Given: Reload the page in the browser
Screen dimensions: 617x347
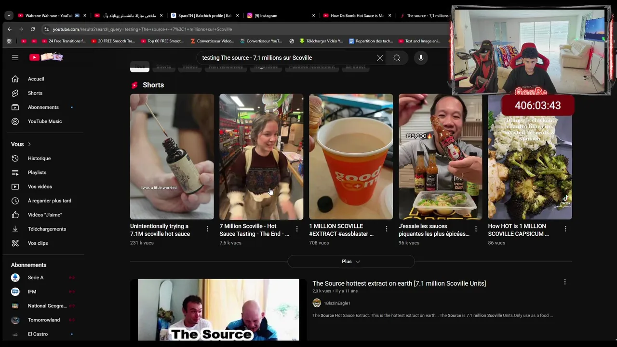Looking at the screenshot, I should [33, 29].
